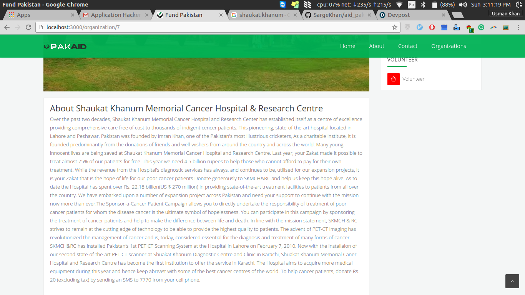Click the blue computer extension icon

457,27
